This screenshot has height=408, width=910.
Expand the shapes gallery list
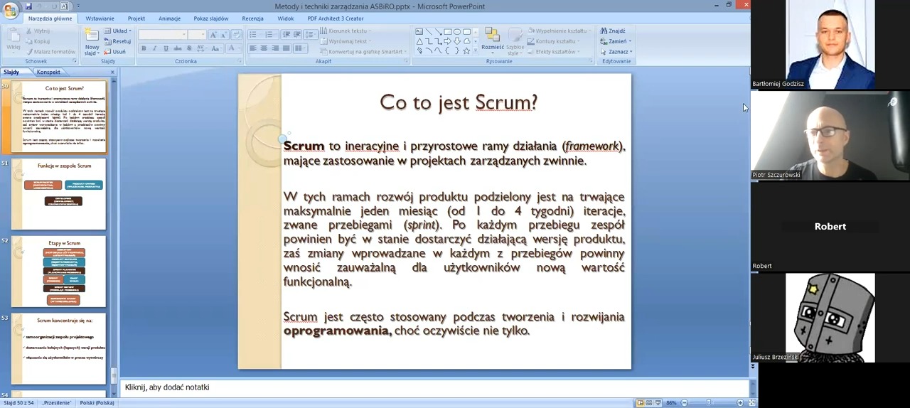476,50
